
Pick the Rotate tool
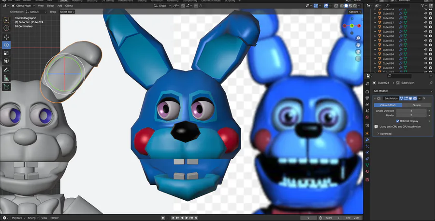[x=6, y=45]
